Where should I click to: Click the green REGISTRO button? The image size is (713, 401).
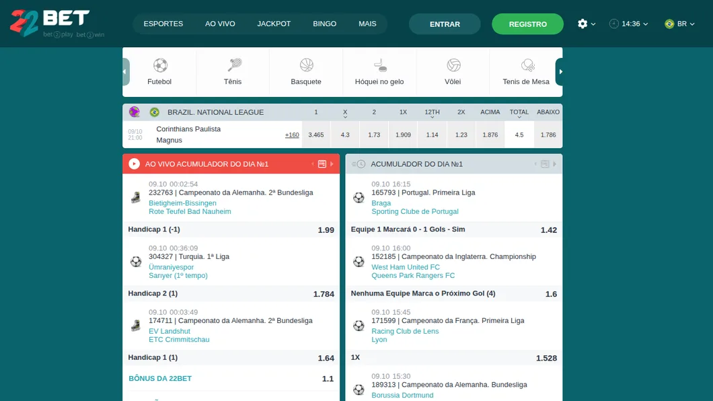click(x=527, y=24)
